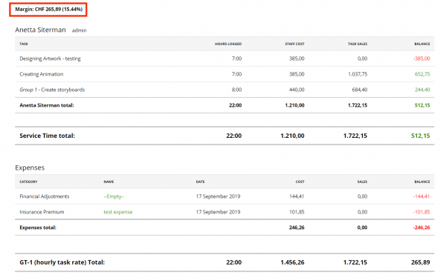Screen dimensions: 446x278
Task: Click the Expenses total label
Action: click(38, 228)
